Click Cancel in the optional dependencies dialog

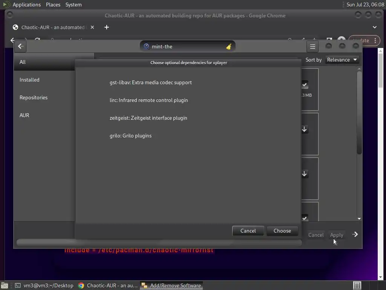[248, 231]
